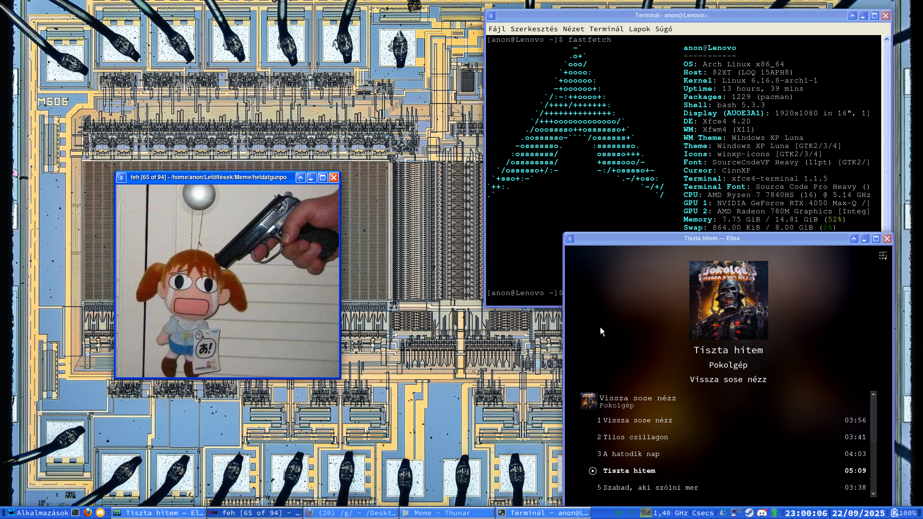Open the Elisa window menu arrow

pos(570,238)
